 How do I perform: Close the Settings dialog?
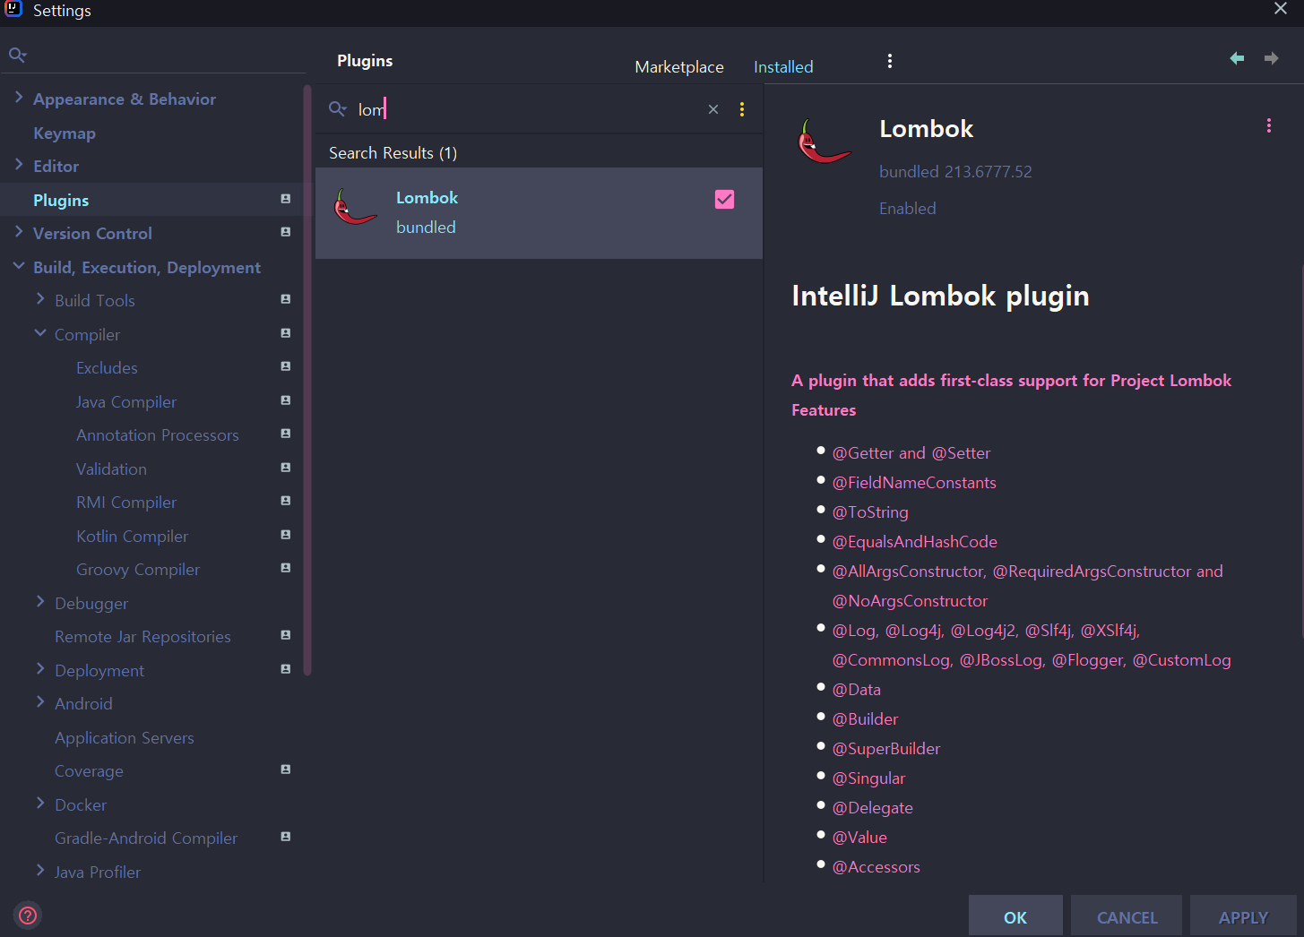pyautogui.click(x=1281, y=9)
